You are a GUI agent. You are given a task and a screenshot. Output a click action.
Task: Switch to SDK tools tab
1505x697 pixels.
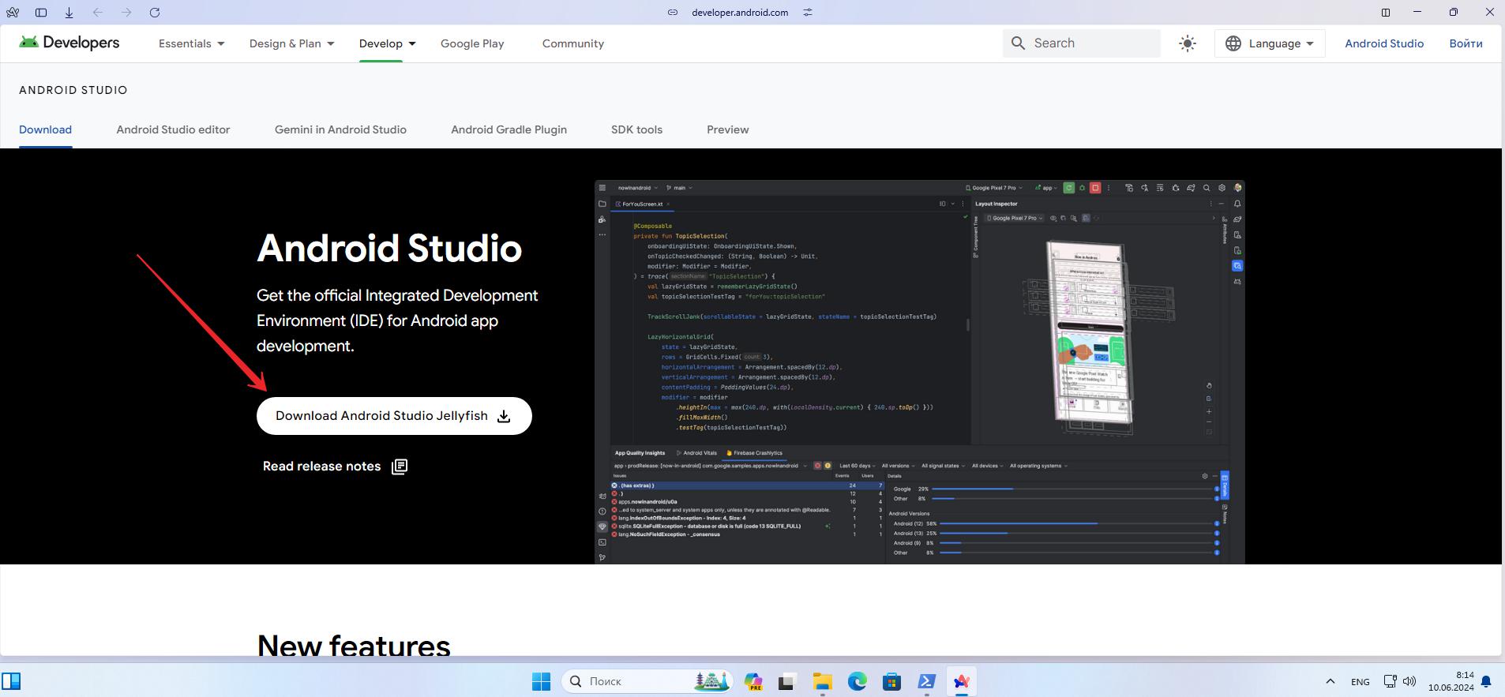click(636, 129)
